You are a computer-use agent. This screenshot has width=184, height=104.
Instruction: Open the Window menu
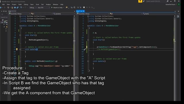[55, 4]
